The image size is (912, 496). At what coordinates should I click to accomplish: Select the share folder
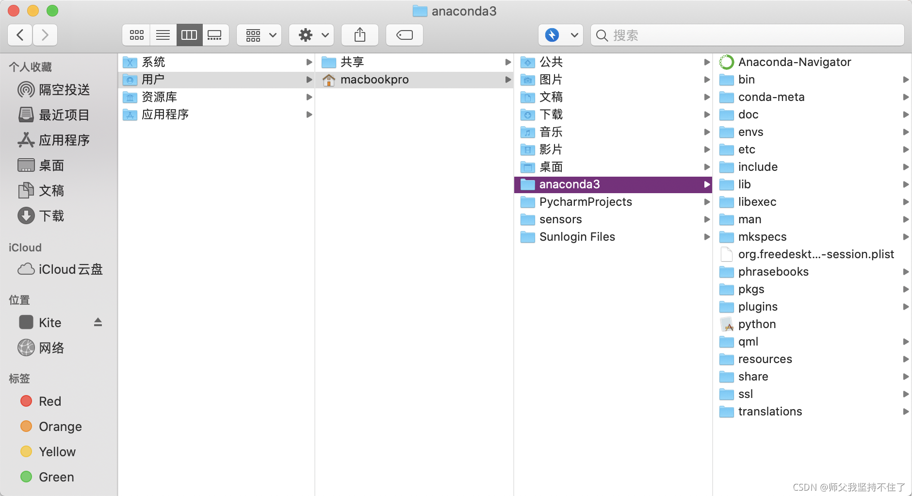(813, 377)
